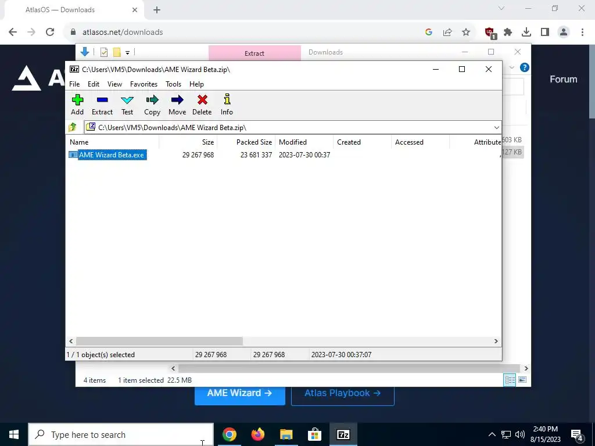Click the Share this page icon in Chrome
The width and height of the screenshot is (595, 446).
pyautogui.click(x=447, y=33)
